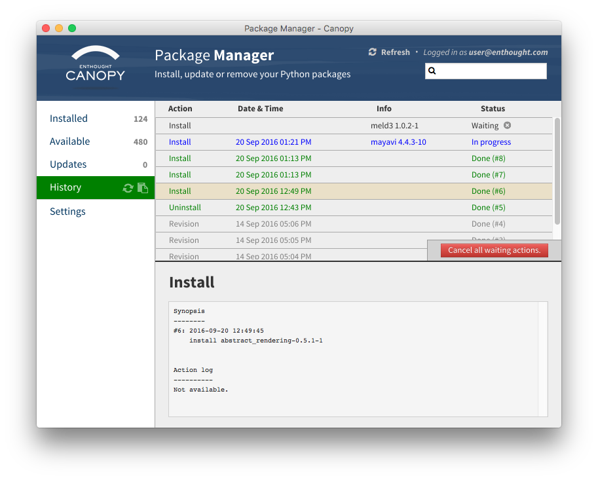Click the history list scrollbar
This screenshot has height=480, width=598.
(557, 171)
